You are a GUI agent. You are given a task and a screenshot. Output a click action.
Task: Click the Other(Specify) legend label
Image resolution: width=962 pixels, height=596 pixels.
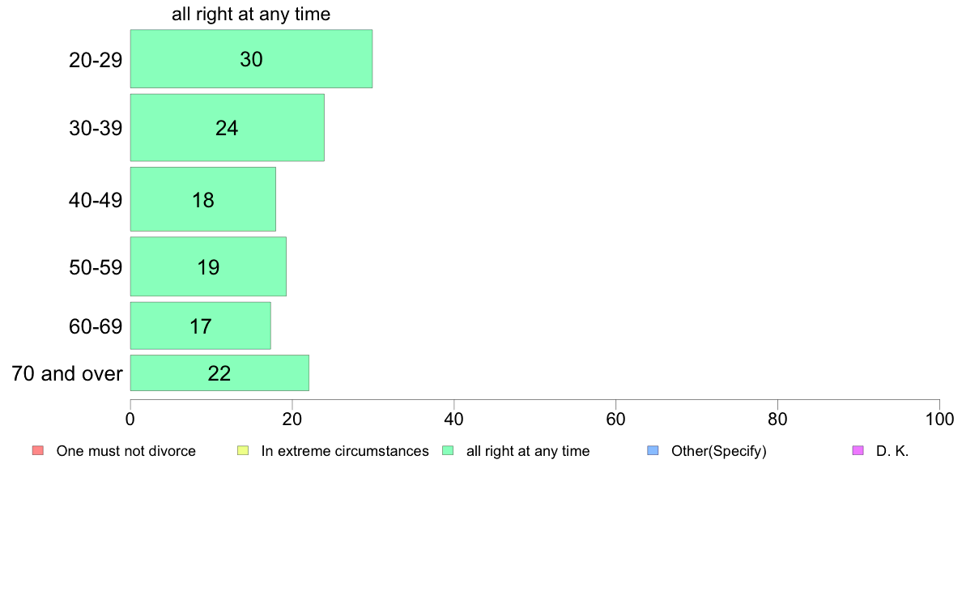pyautogui.click(x=718, y=451)
